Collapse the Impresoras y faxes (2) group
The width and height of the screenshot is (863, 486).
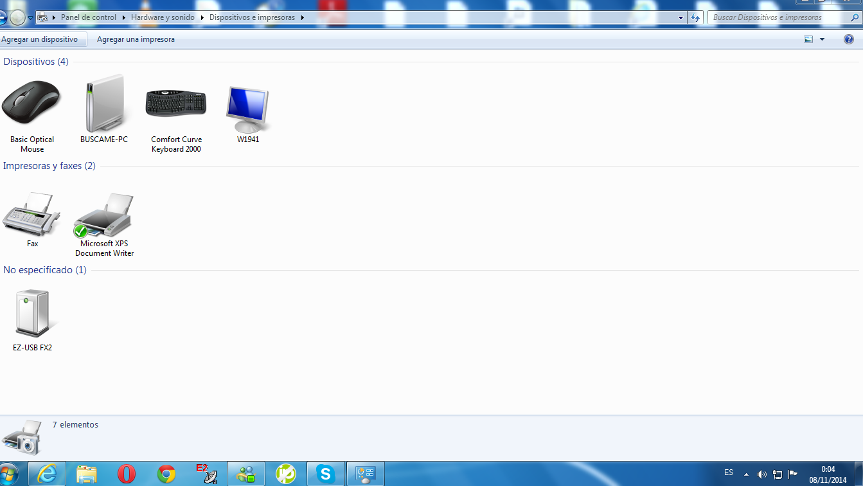coord(49,166)
